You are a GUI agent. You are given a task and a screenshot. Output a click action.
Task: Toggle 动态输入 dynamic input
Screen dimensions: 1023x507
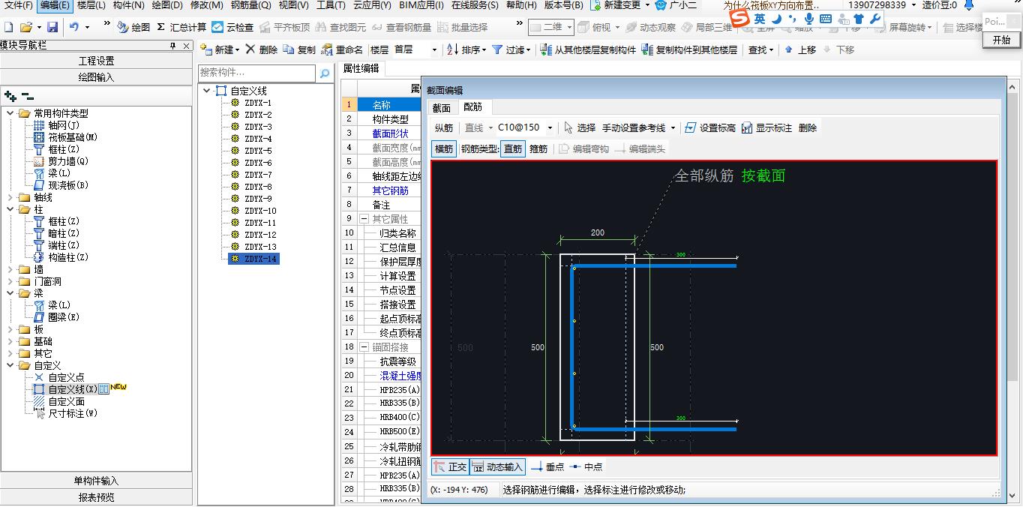[497, 466]
